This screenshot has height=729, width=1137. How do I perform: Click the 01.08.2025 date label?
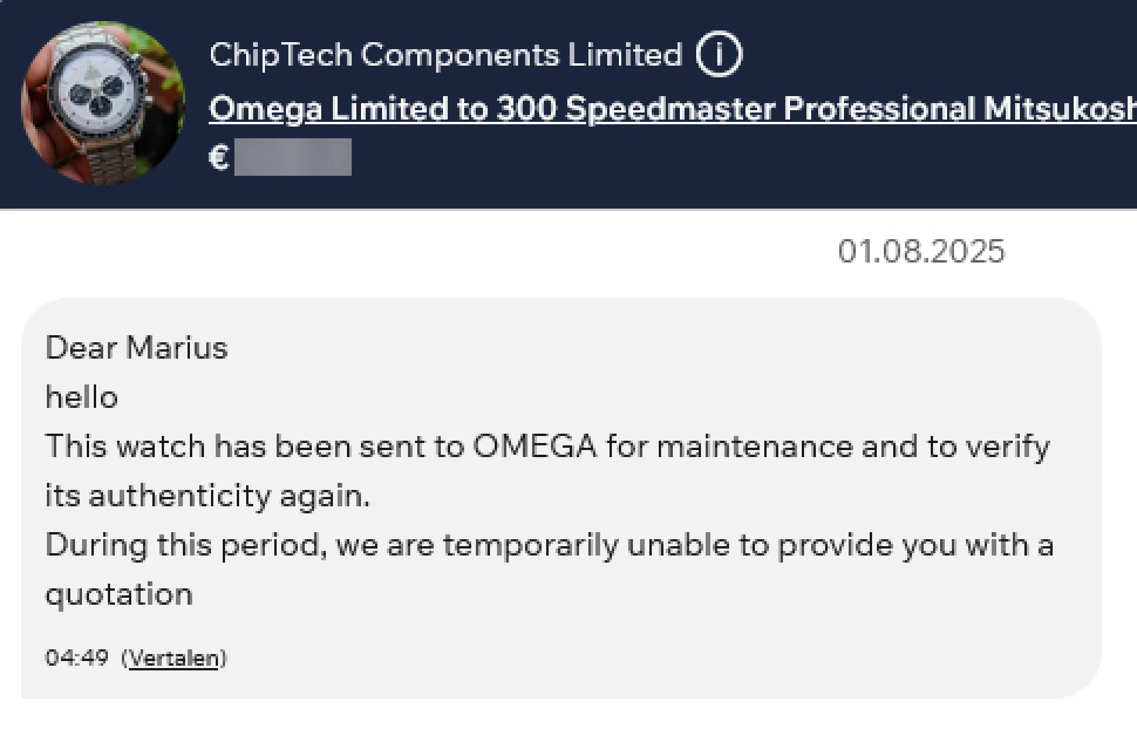pos(921,251)
